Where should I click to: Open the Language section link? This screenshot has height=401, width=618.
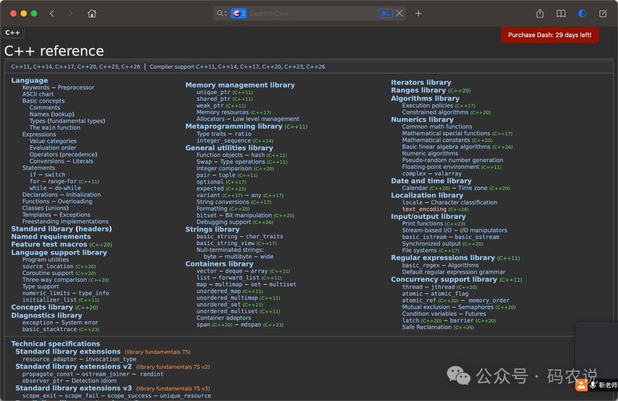[30, 80]
